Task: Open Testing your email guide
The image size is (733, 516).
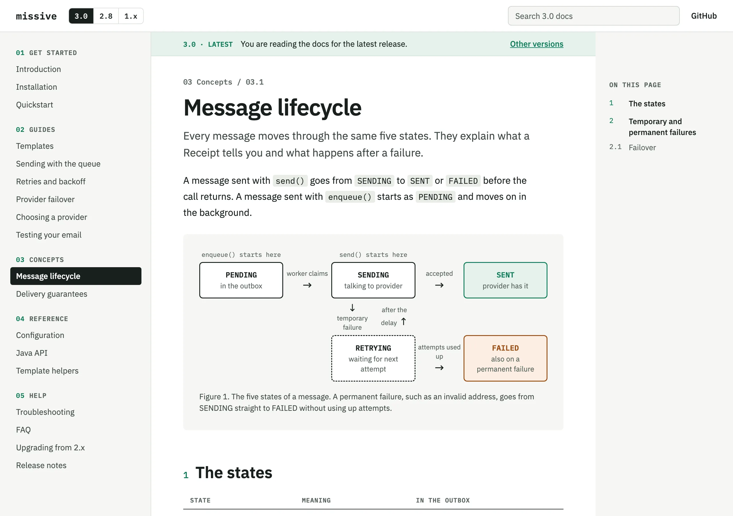Action: coord(48,235)
